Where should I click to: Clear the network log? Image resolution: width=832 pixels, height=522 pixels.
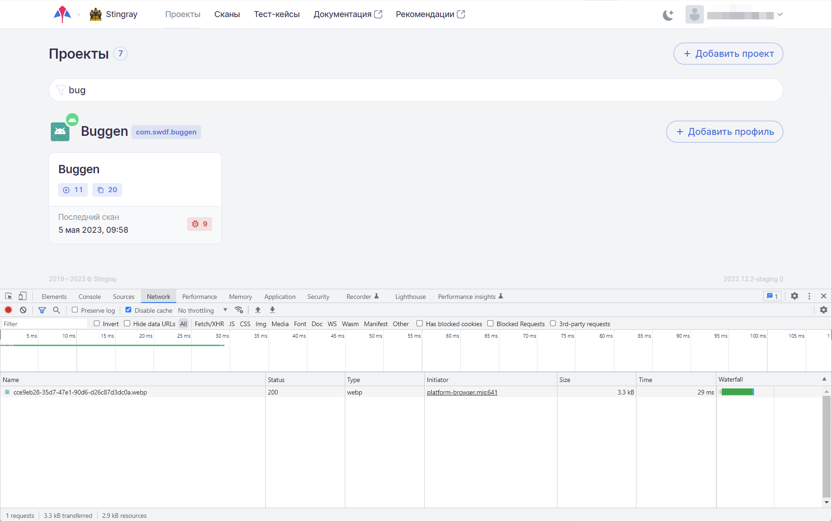(23, 310)
